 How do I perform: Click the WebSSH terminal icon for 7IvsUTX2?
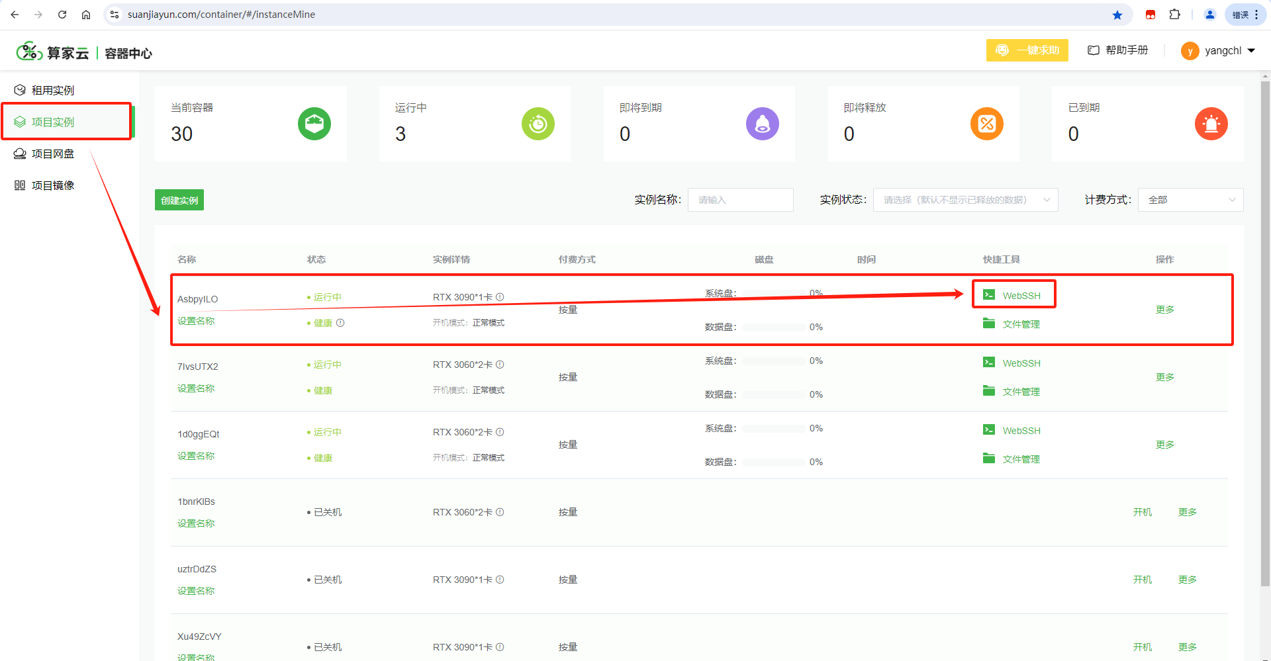[x=989, y=363]
